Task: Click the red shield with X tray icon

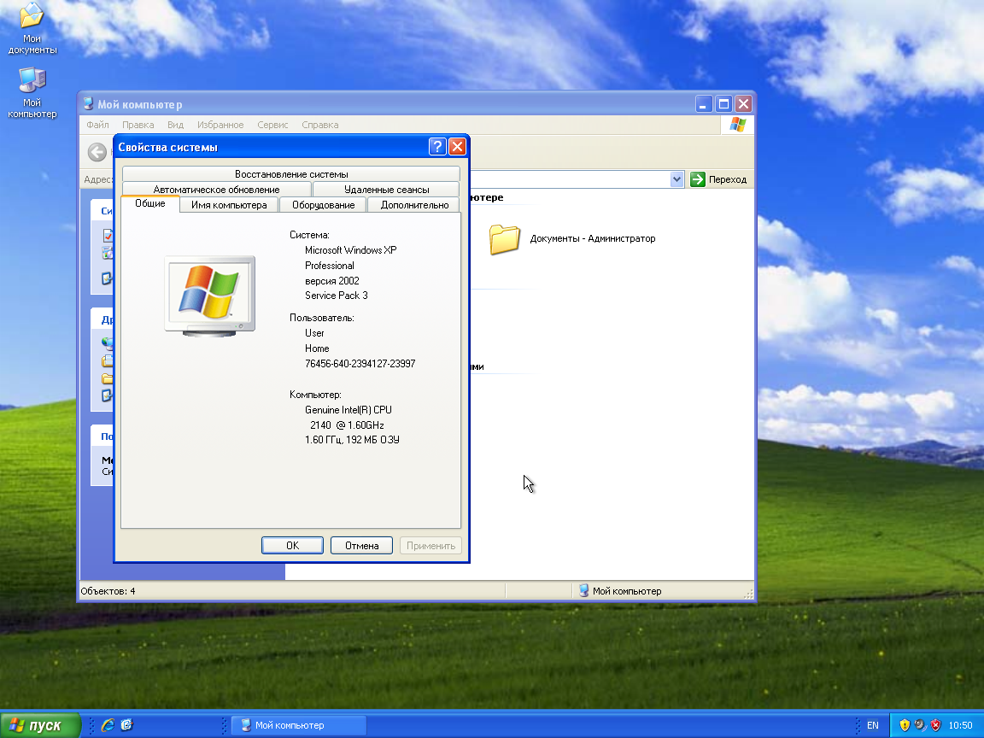Action: pos(935,725)
